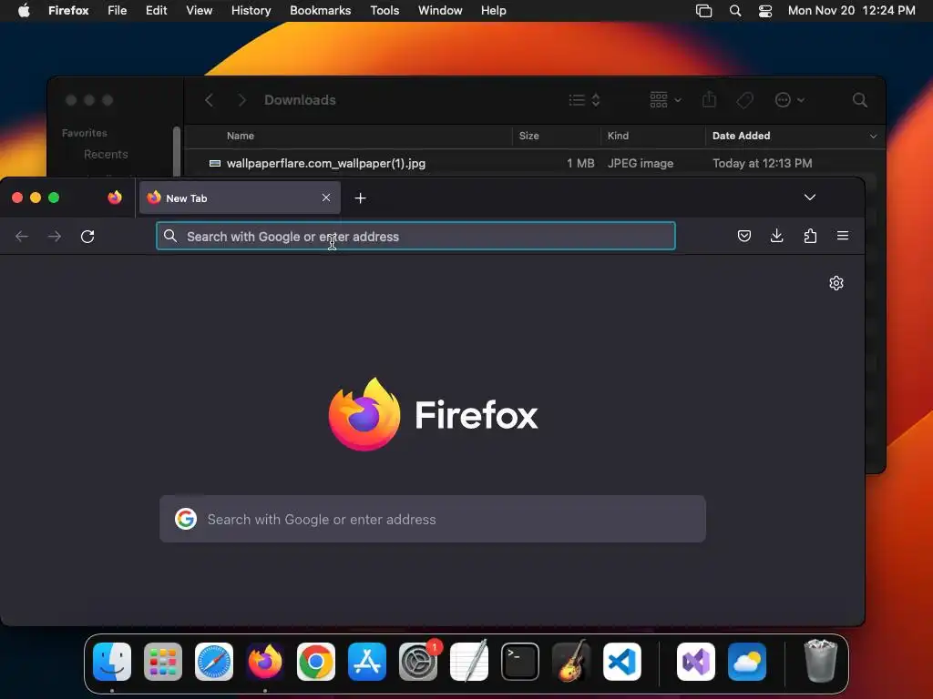Reload the current Firefox page
933x699 pixels.
click(87, 237)
